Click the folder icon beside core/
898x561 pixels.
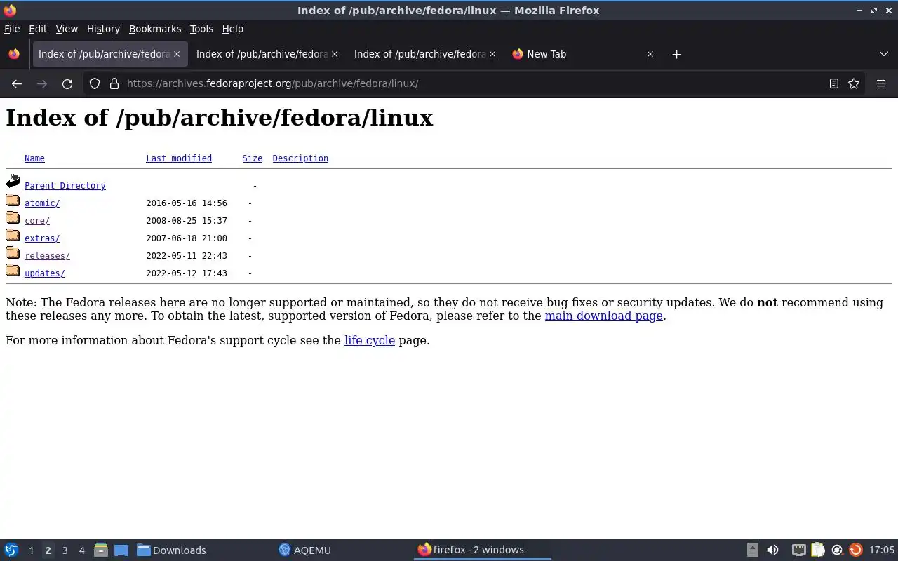coord(13,218)
